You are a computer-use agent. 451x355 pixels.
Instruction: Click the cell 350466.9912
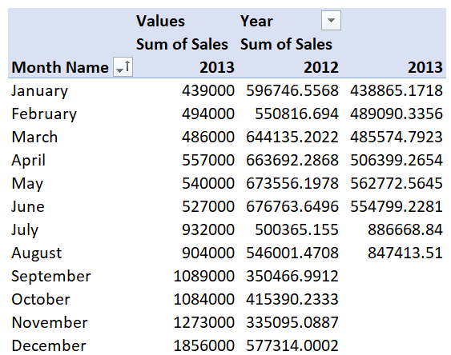click(x=292, y=277)
